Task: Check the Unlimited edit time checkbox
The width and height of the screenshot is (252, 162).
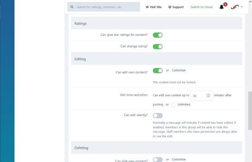Action: 173,105
